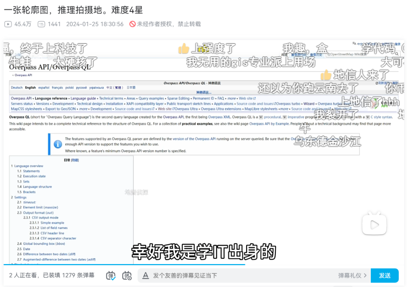Hide the table of contents via 隐藏
The image size is (407, 287).
click(x=75, y=160)
